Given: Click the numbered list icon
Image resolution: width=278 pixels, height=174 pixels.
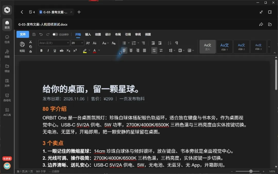Looking at the screenshot, I should pyautogui.click(x=134, y=43).
